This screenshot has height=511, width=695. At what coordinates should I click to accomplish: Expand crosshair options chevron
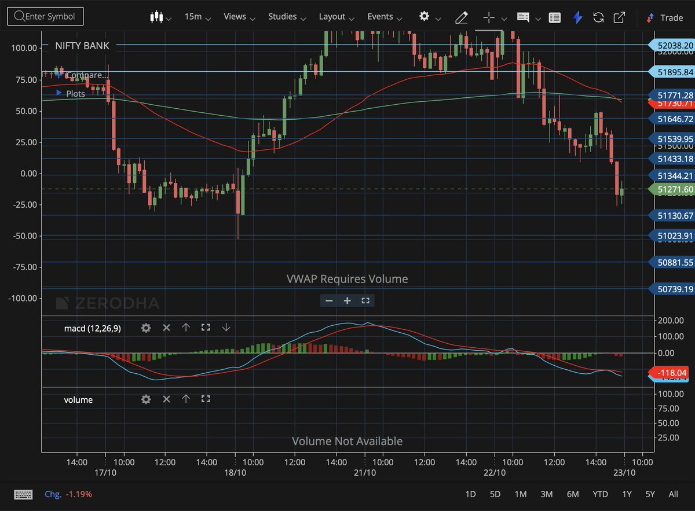point(504,19)
